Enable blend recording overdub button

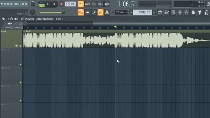(x=101, y=4)
